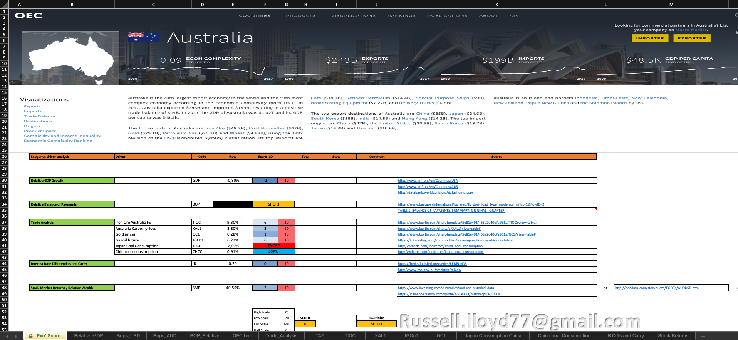Open the koyfin XAL1 charts link
Image resolution: width=738 pixels, height=340 pixels.
[x=439, y=229]
